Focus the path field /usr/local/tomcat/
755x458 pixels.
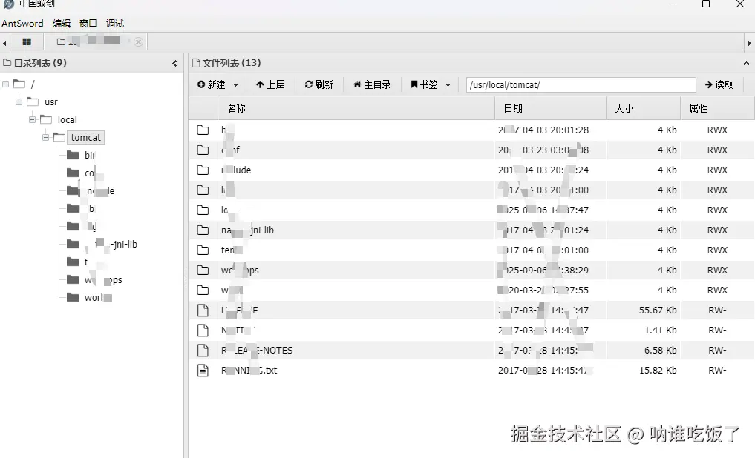(x=581, y=84)
